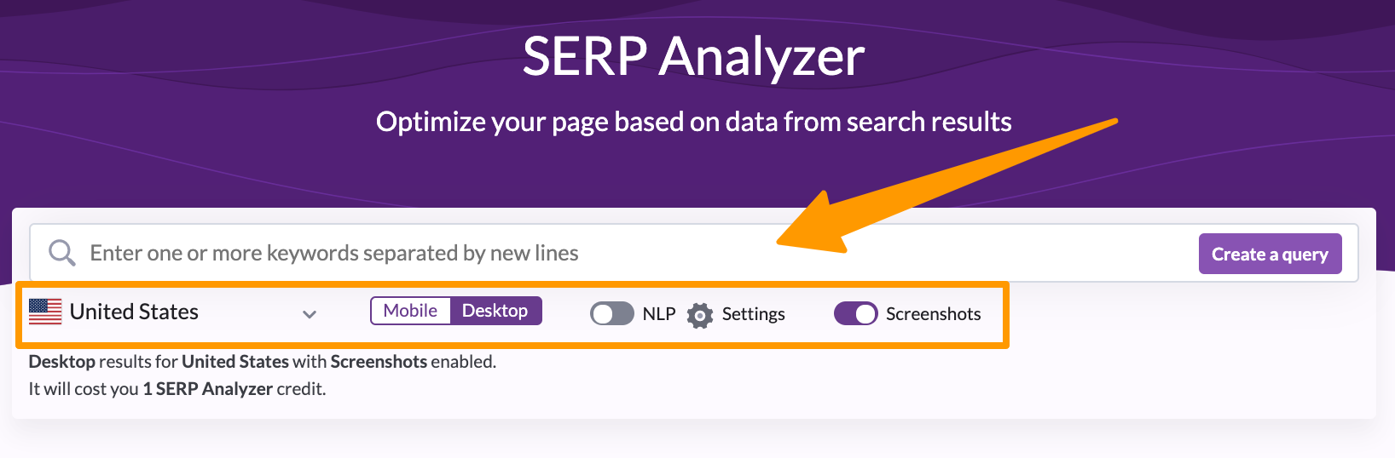This screenshot has width=1395, height=458.
Task: Switch to Mobile results
Action: (410, 311)
